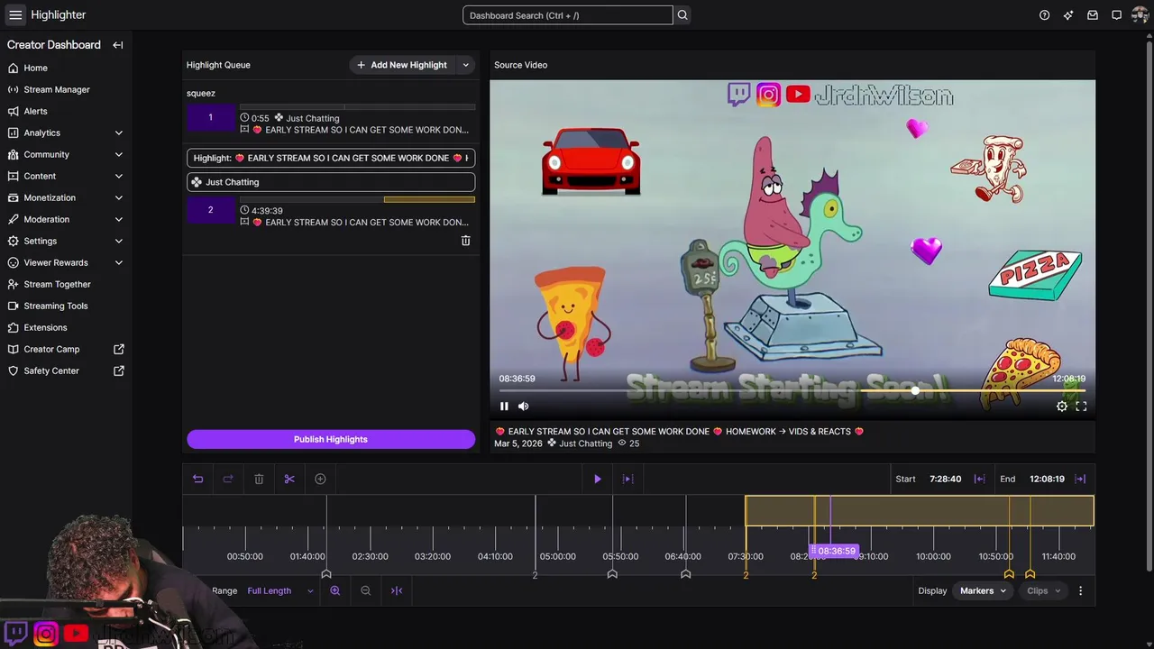
Task: Seek using the video progress bar handle
Action: pos(915,391)
